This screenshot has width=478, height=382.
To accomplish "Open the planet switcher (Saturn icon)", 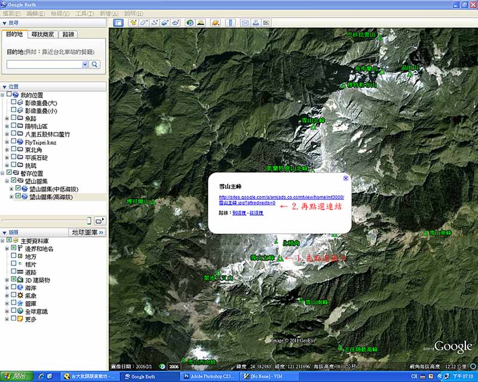I will (x=215, y=23).
